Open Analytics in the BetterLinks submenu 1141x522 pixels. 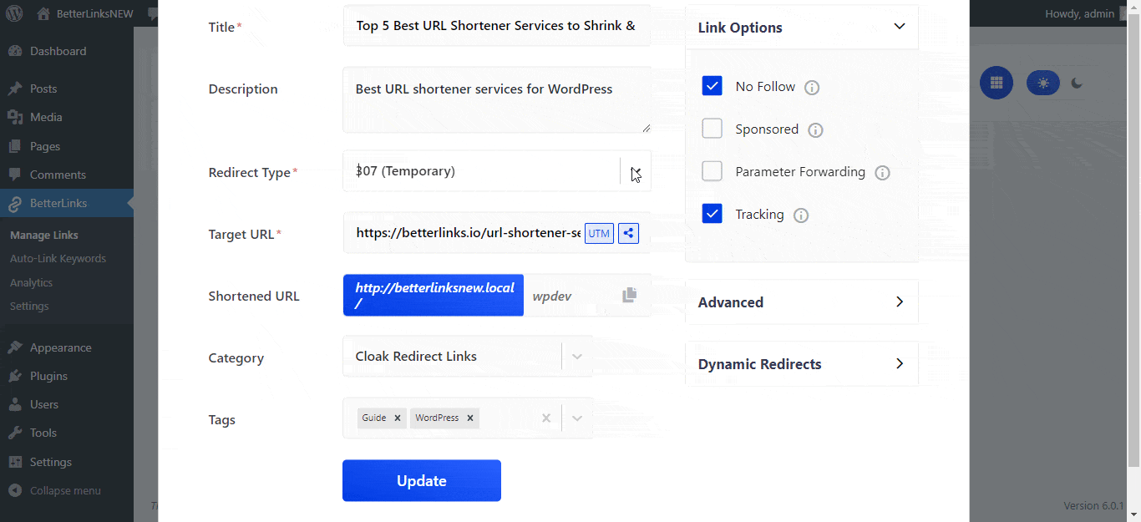(x=32, y=282)
